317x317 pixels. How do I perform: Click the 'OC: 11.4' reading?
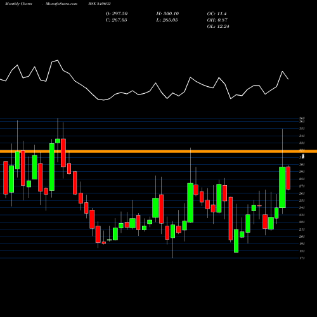217,14
